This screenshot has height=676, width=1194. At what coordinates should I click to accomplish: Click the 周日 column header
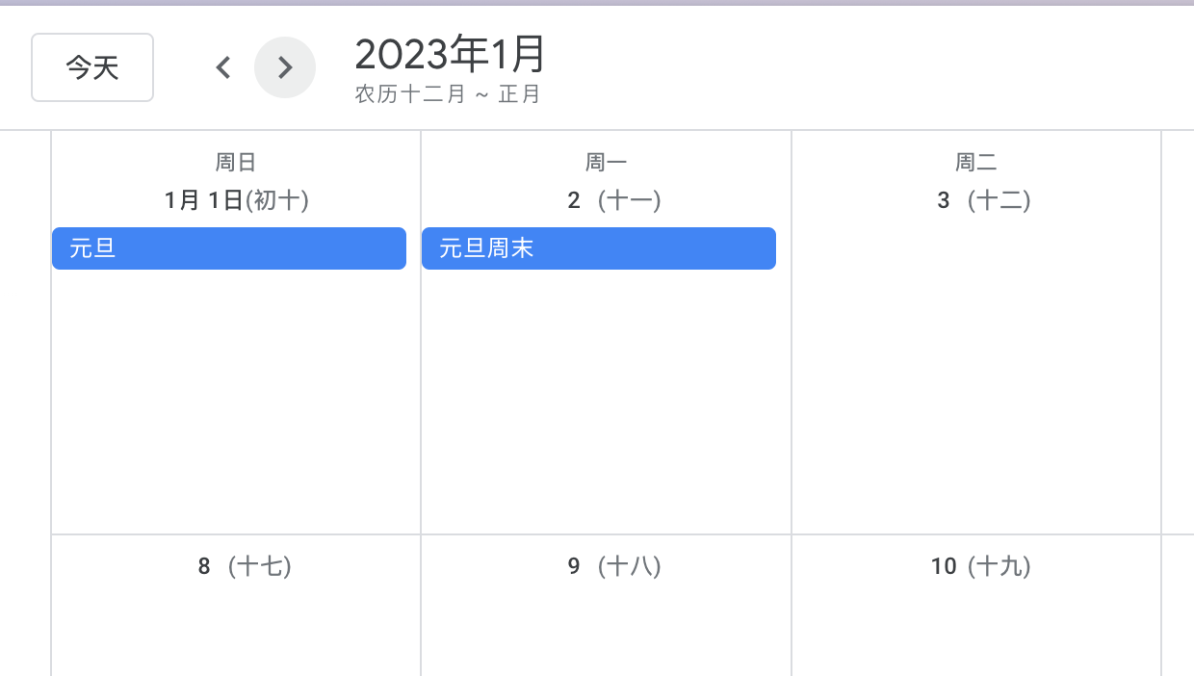point(236,163)
